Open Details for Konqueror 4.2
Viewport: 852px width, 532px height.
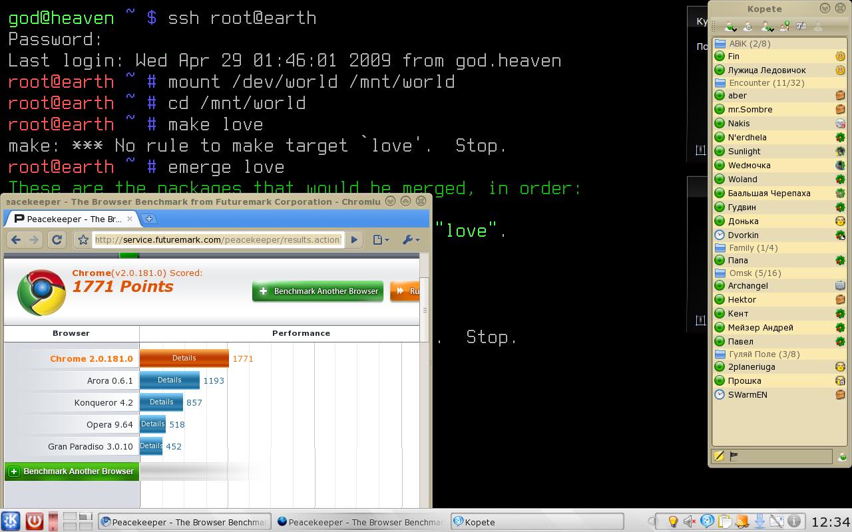162,402
